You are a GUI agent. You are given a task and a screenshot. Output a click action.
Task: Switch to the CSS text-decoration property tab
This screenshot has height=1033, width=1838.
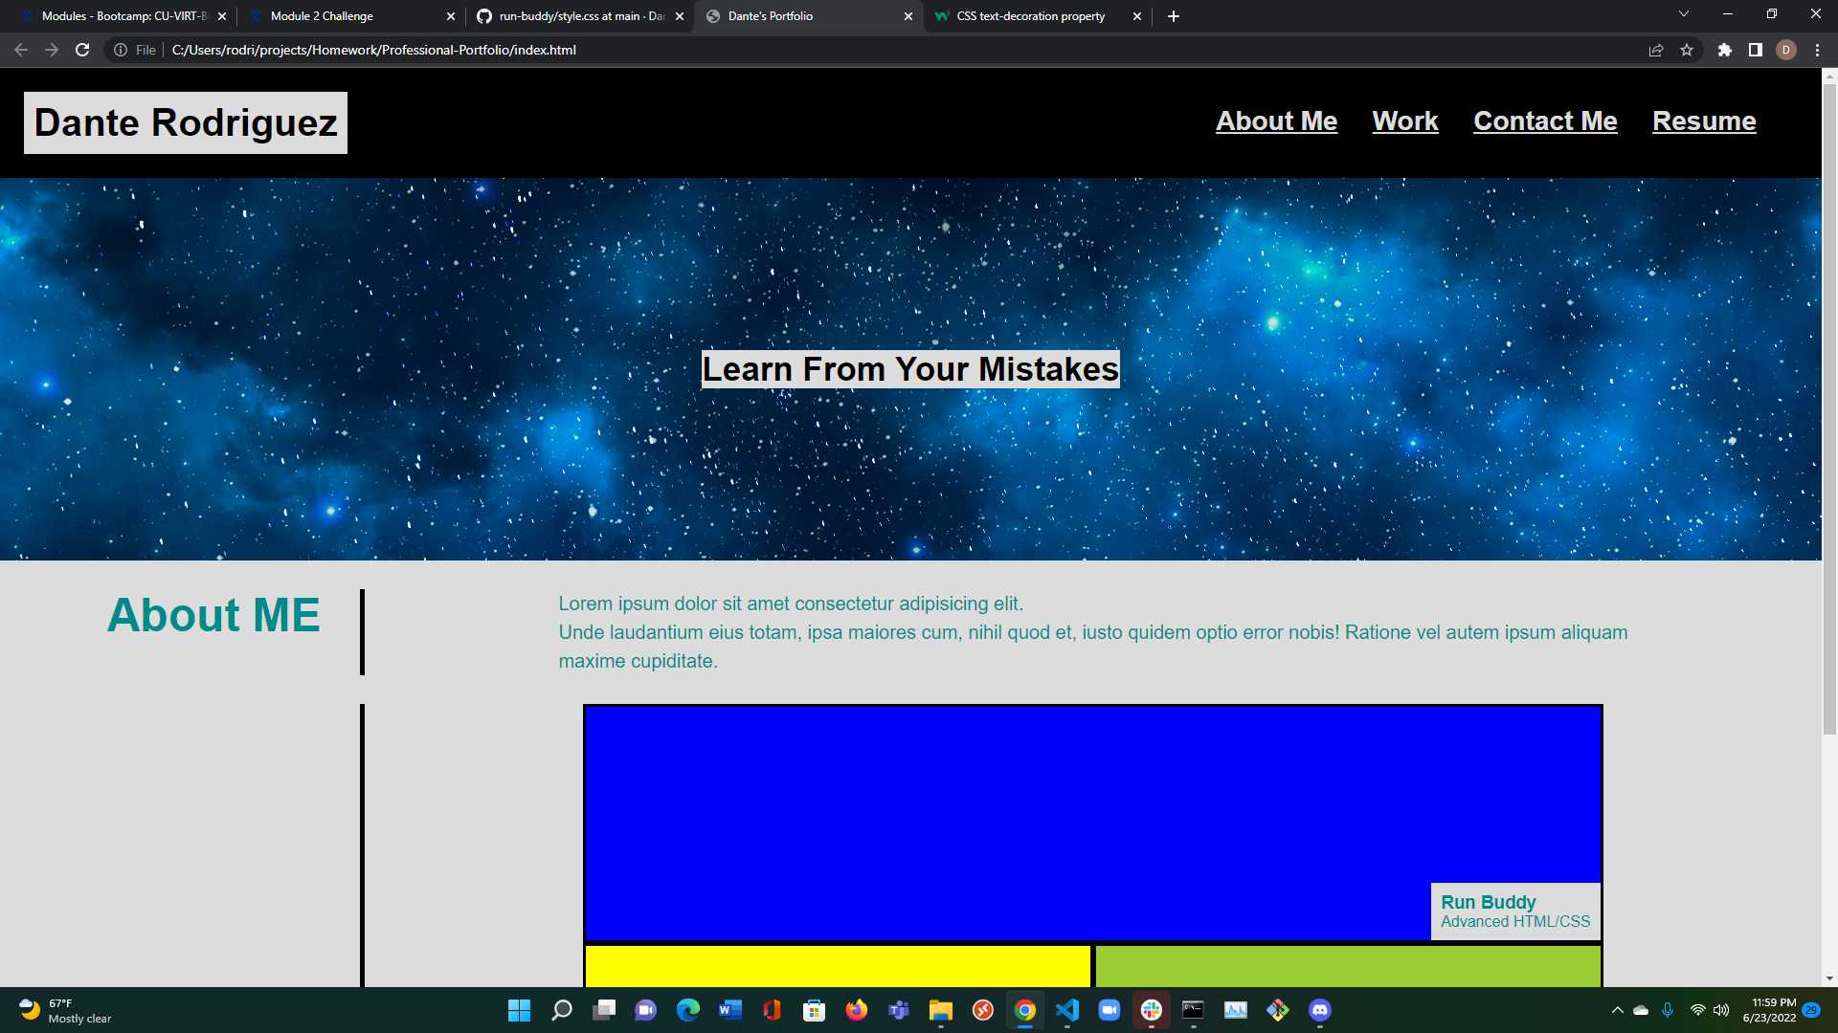point(1029,16)
